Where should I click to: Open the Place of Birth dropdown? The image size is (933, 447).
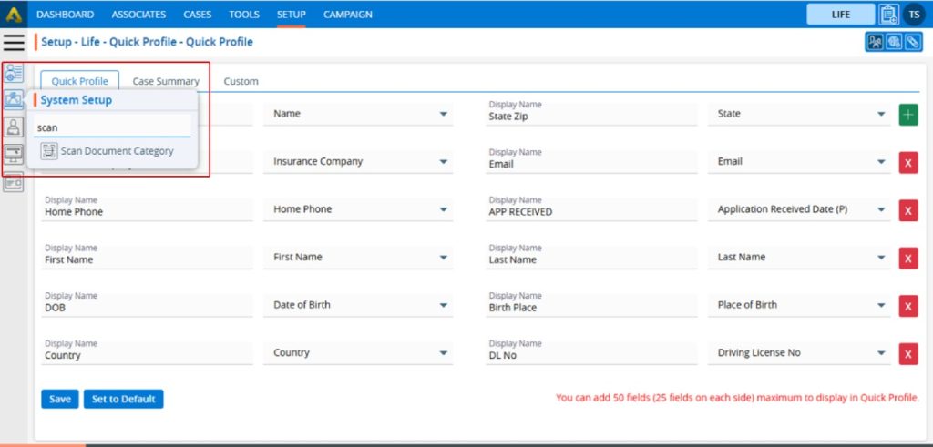point(880,306)
